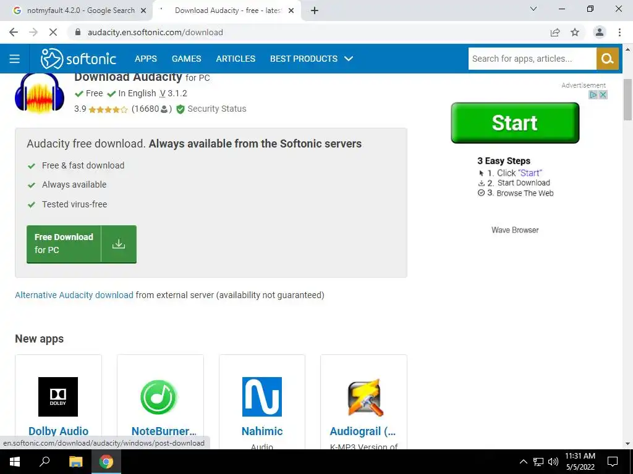Open the ARTICLES menu
This screenshot has height=474, width=633.
click(236, 59)
